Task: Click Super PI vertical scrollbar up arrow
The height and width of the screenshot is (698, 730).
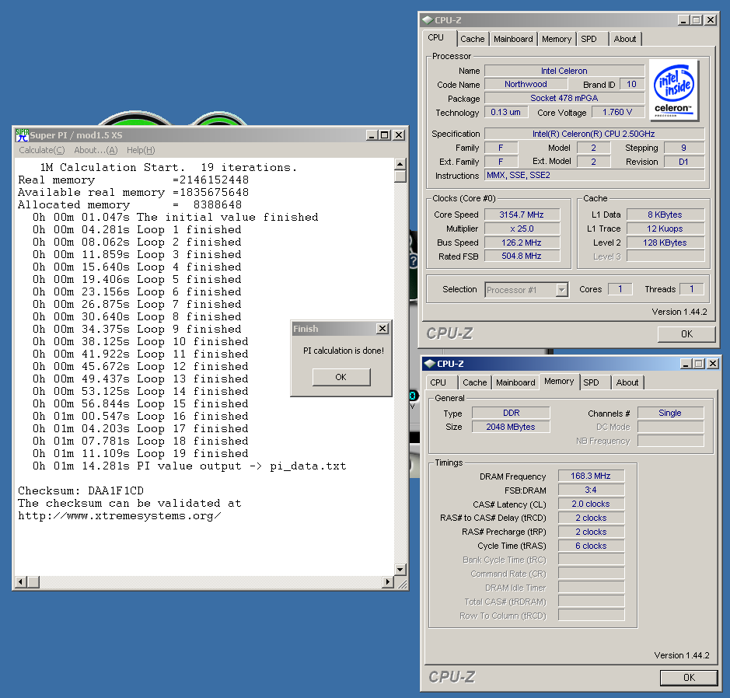Action: 400,164
